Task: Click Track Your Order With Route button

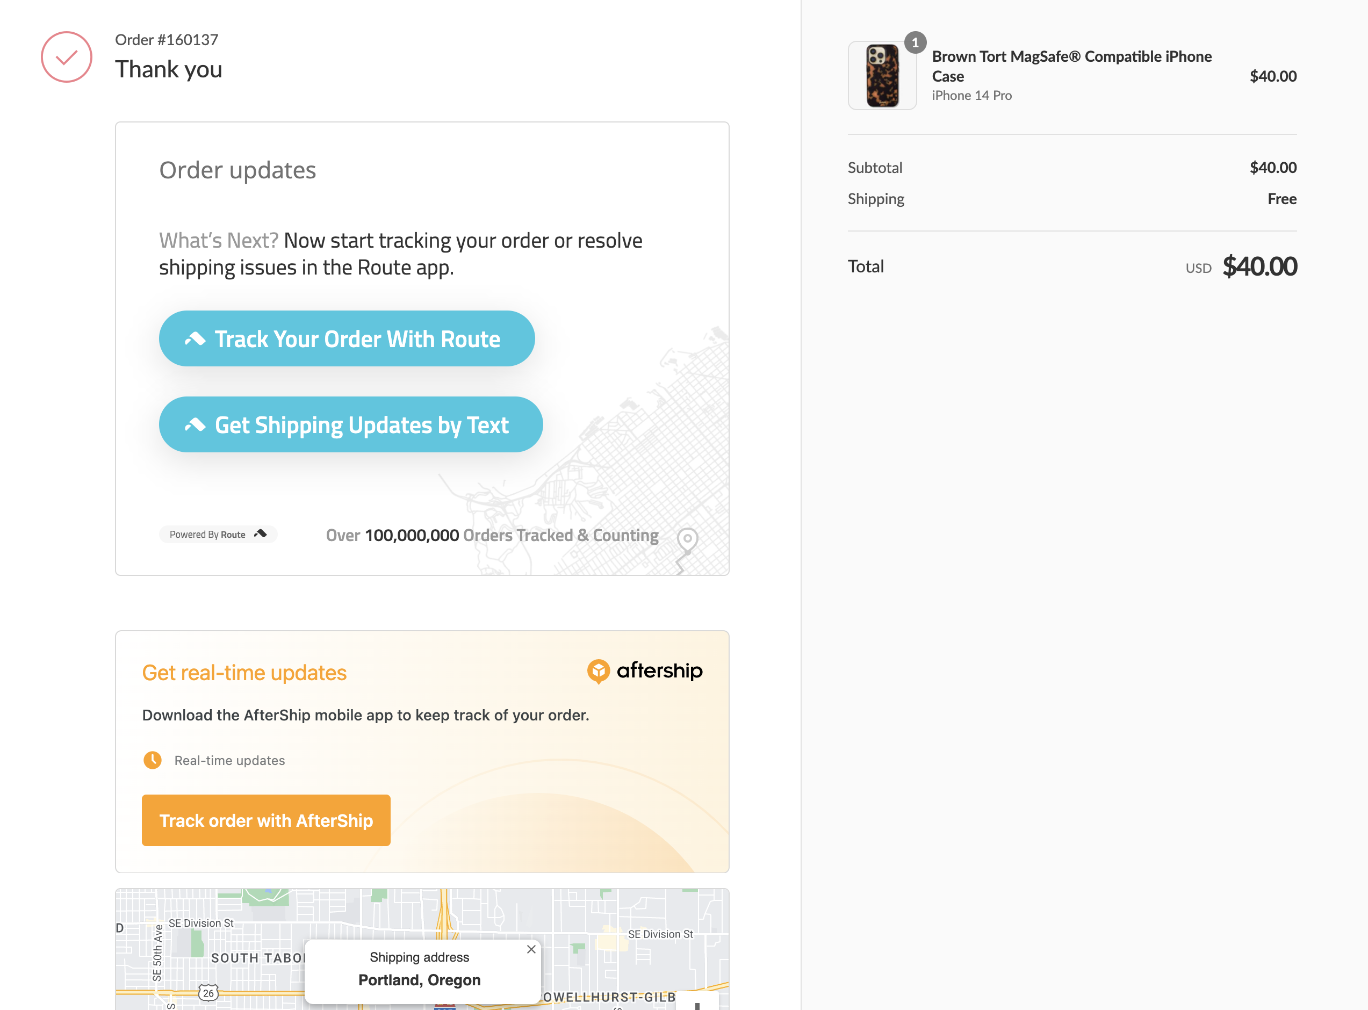Action: pyautogui.click(x=347, y=338)
